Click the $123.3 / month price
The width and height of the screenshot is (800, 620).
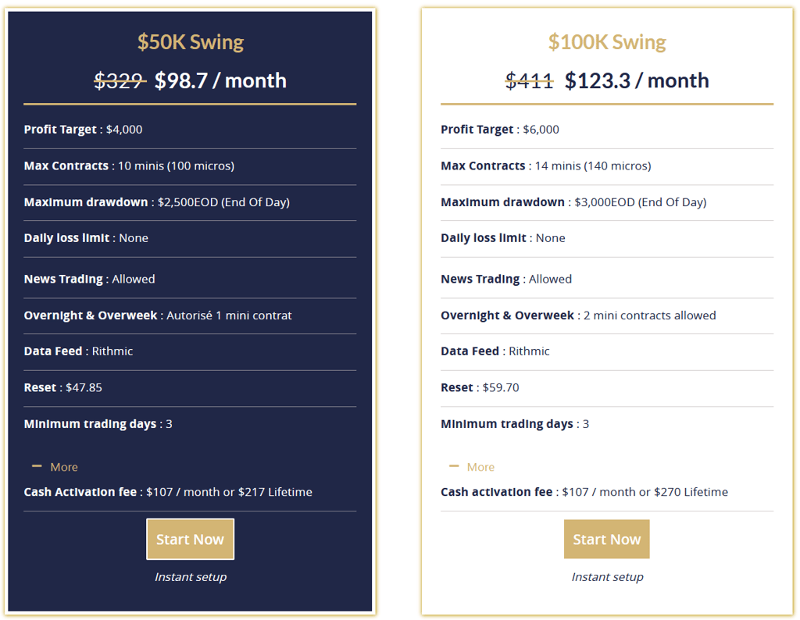coord(637,80)
